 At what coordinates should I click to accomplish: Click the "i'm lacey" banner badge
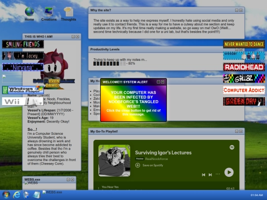23,56
